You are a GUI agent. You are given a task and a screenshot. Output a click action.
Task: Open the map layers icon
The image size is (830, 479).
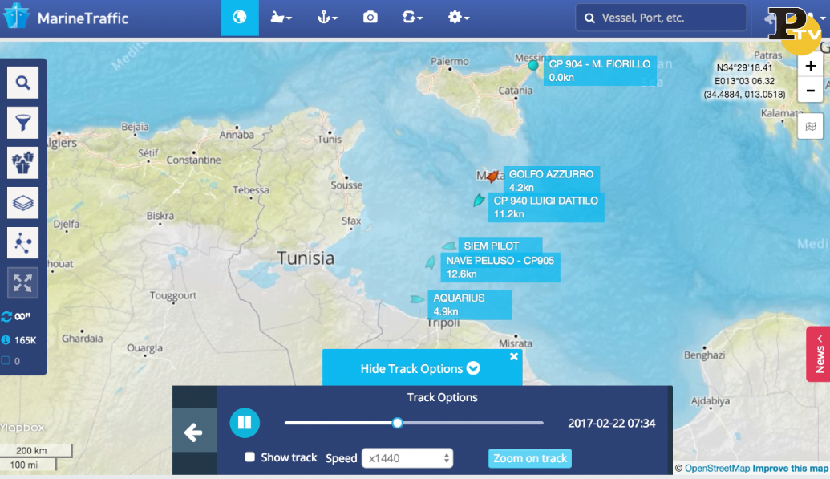(x=22, y=202)
